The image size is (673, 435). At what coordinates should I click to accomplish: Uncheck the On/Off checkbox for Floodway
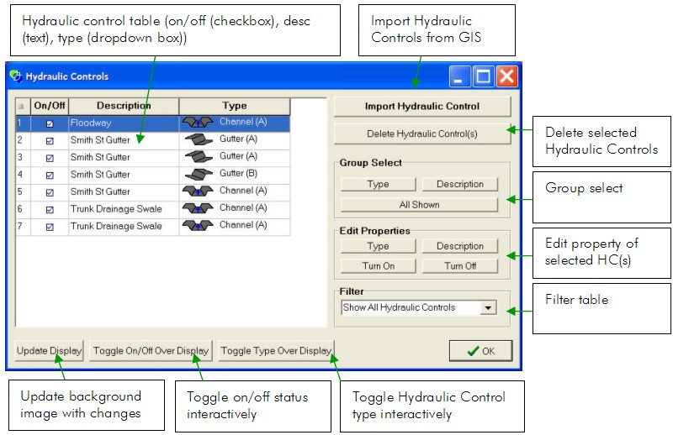pos(50,123)
